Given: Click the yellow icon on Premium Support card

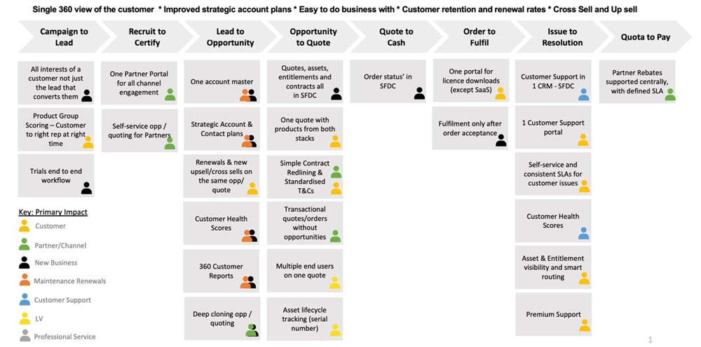Looking at the screenshot, I should point(584,325).
